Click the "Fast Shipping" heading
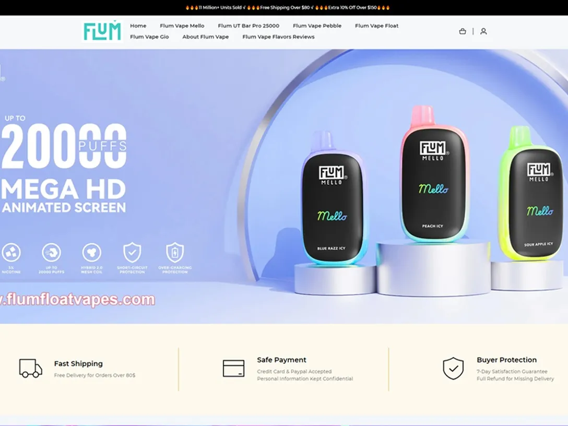The width and height of the screenshot is (568, 426). pyautogui.click(x=78, y=363)
